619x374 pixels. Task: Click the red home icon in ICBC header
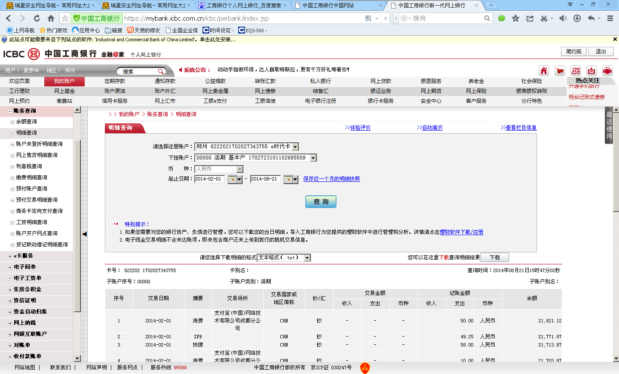pyautogui.click(x=544, y=71)
